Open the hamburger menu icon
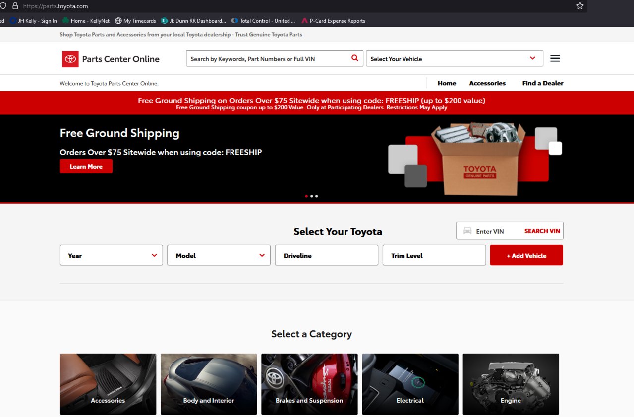This screenshot has height=417, width=634. pos(555,58)
